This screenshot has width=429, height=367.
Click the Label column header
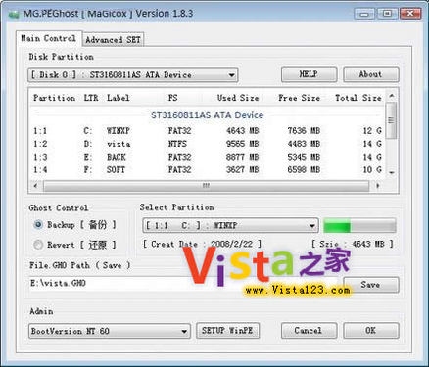[119, 98]
